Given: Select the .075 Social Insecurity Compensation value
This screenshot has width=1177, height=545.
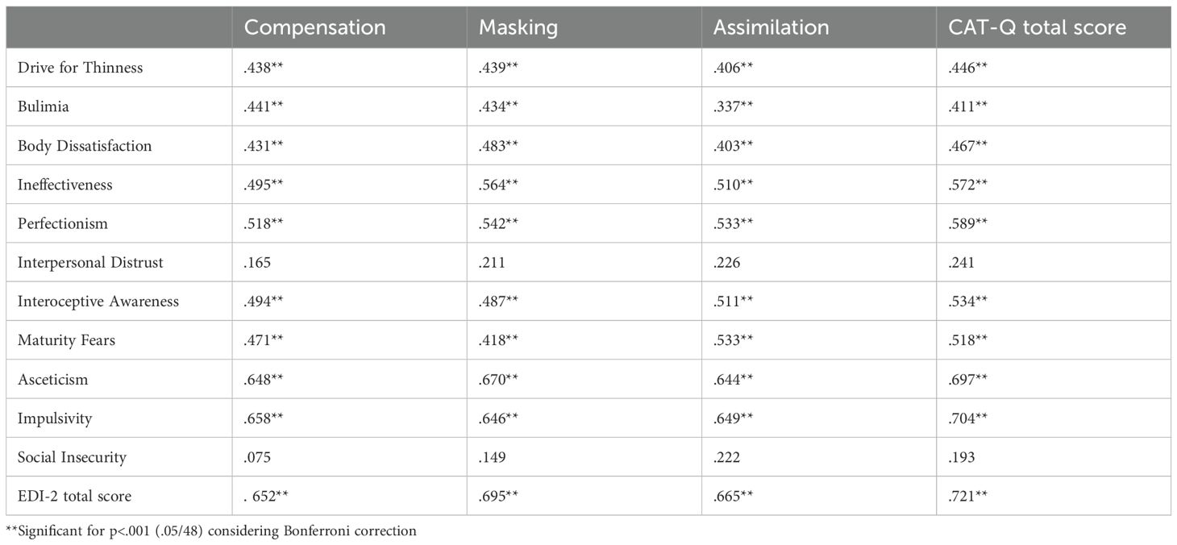Looking at the screenshot, I should (x=256, y=457).
